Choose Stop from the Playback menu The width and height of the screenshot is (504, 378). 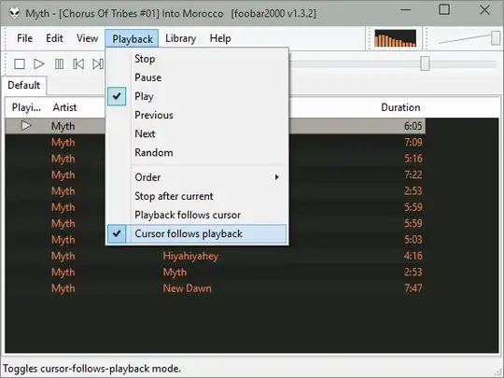coord(197,59)
